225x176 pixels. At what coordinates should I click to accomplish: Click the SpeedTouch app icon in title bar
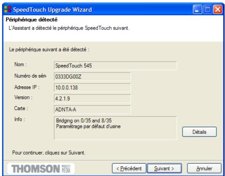click(x=8, y=9)
